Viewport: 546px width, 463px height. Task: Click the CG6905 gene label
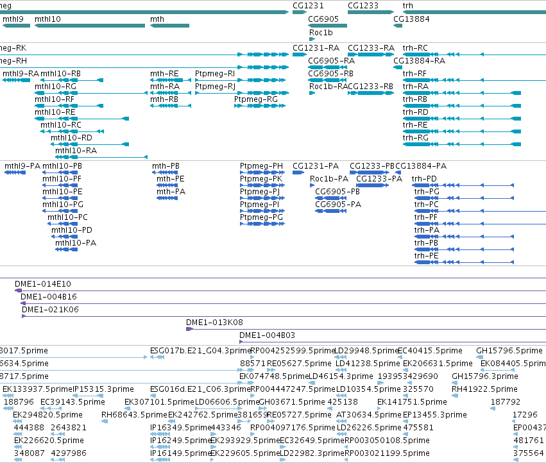pos(323,19)
